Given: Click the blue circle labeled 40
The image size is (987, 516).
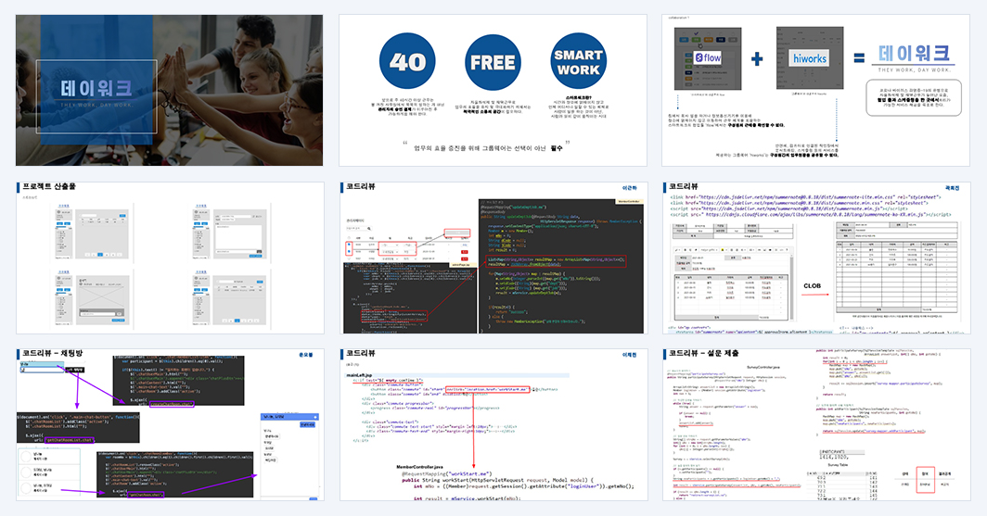Looking at the screenshot, I should click(407, 61).
